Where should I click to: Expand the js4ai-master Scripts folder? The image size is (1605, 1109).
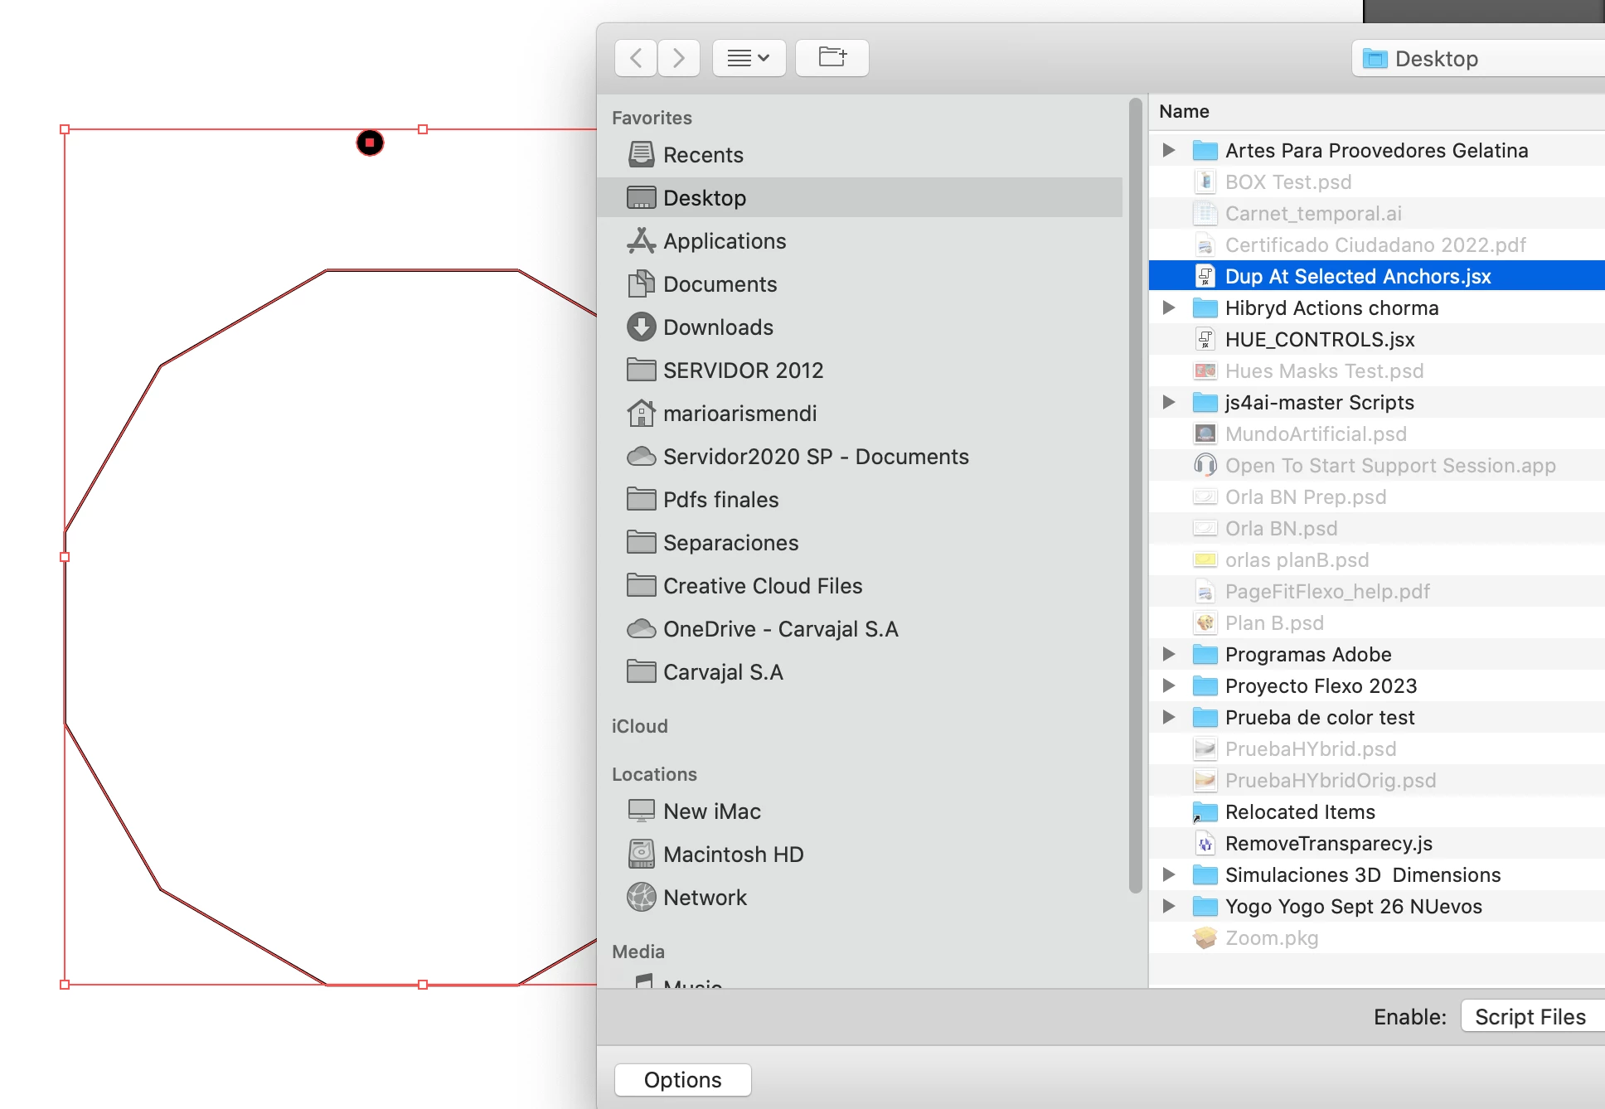point(1169,403)
